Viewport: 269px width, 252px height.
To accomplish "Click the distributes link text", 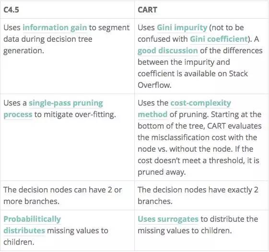I will (x=24, y=230).
